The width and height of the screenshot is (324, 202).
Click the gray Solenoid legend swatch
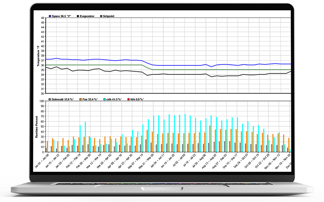[x=50, y=99]
